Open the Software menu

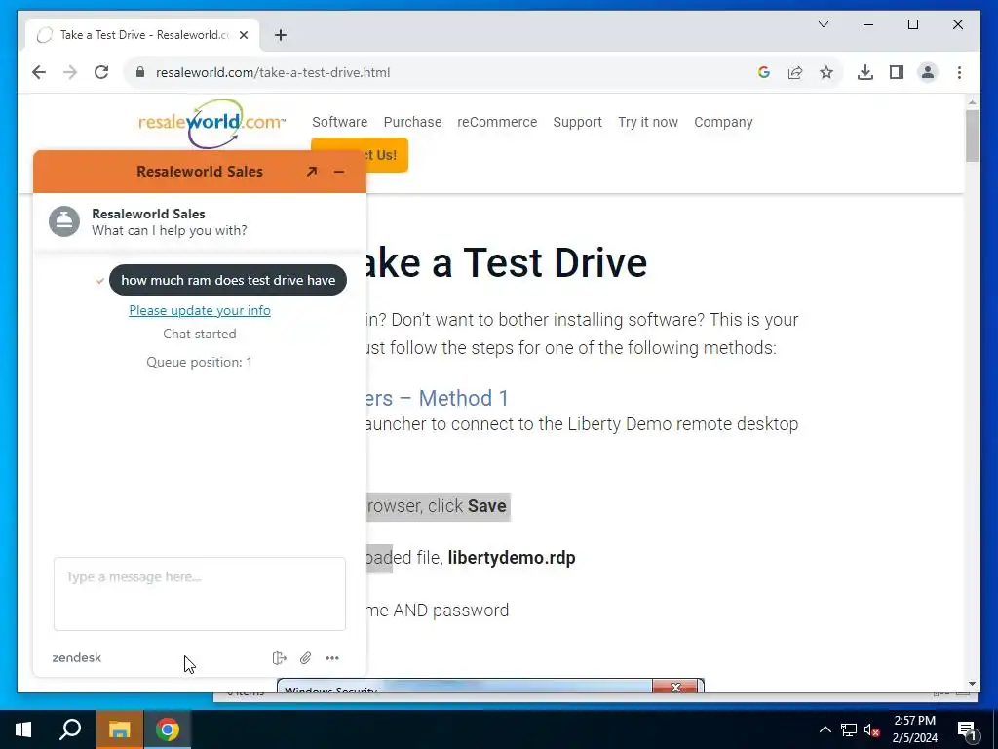click(340, 122)
